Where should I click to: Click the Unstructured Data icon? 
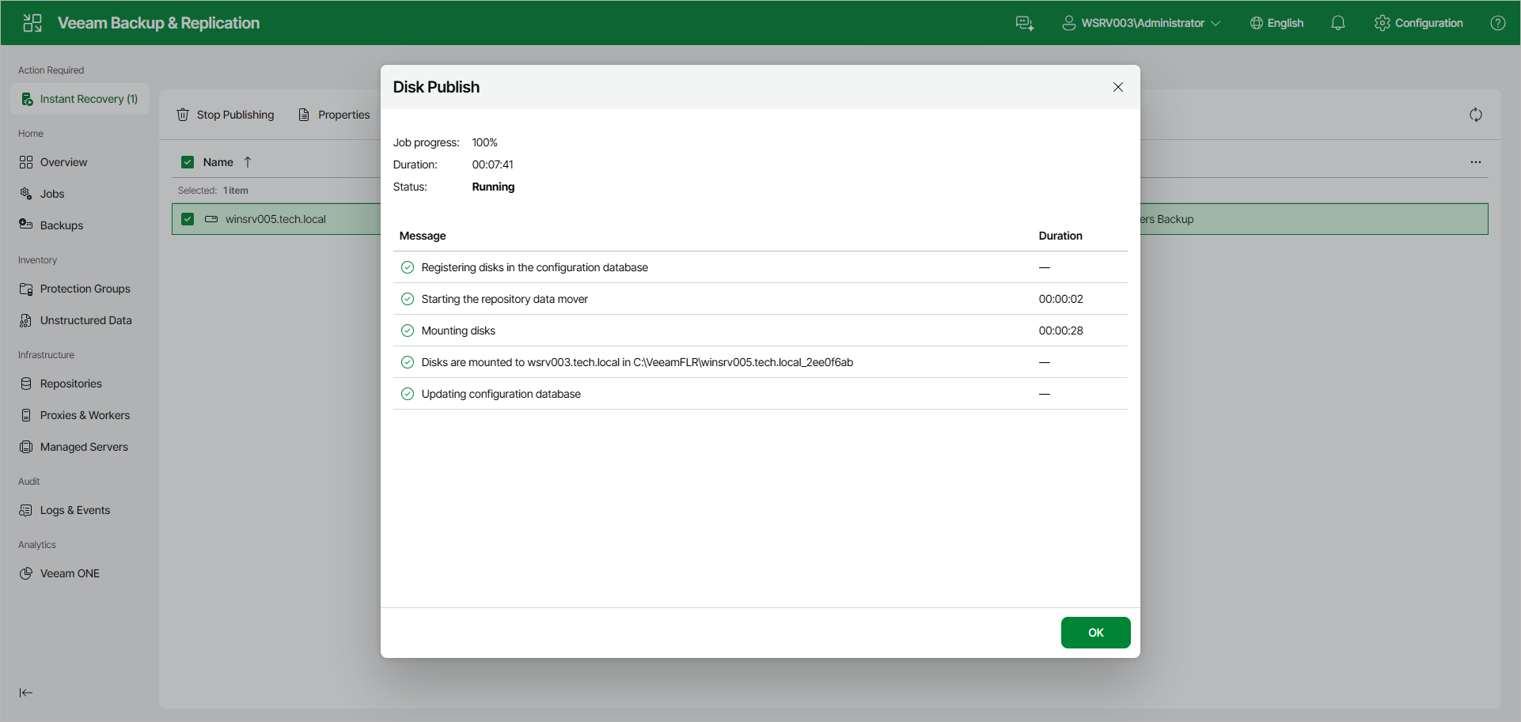click(26, 320)
